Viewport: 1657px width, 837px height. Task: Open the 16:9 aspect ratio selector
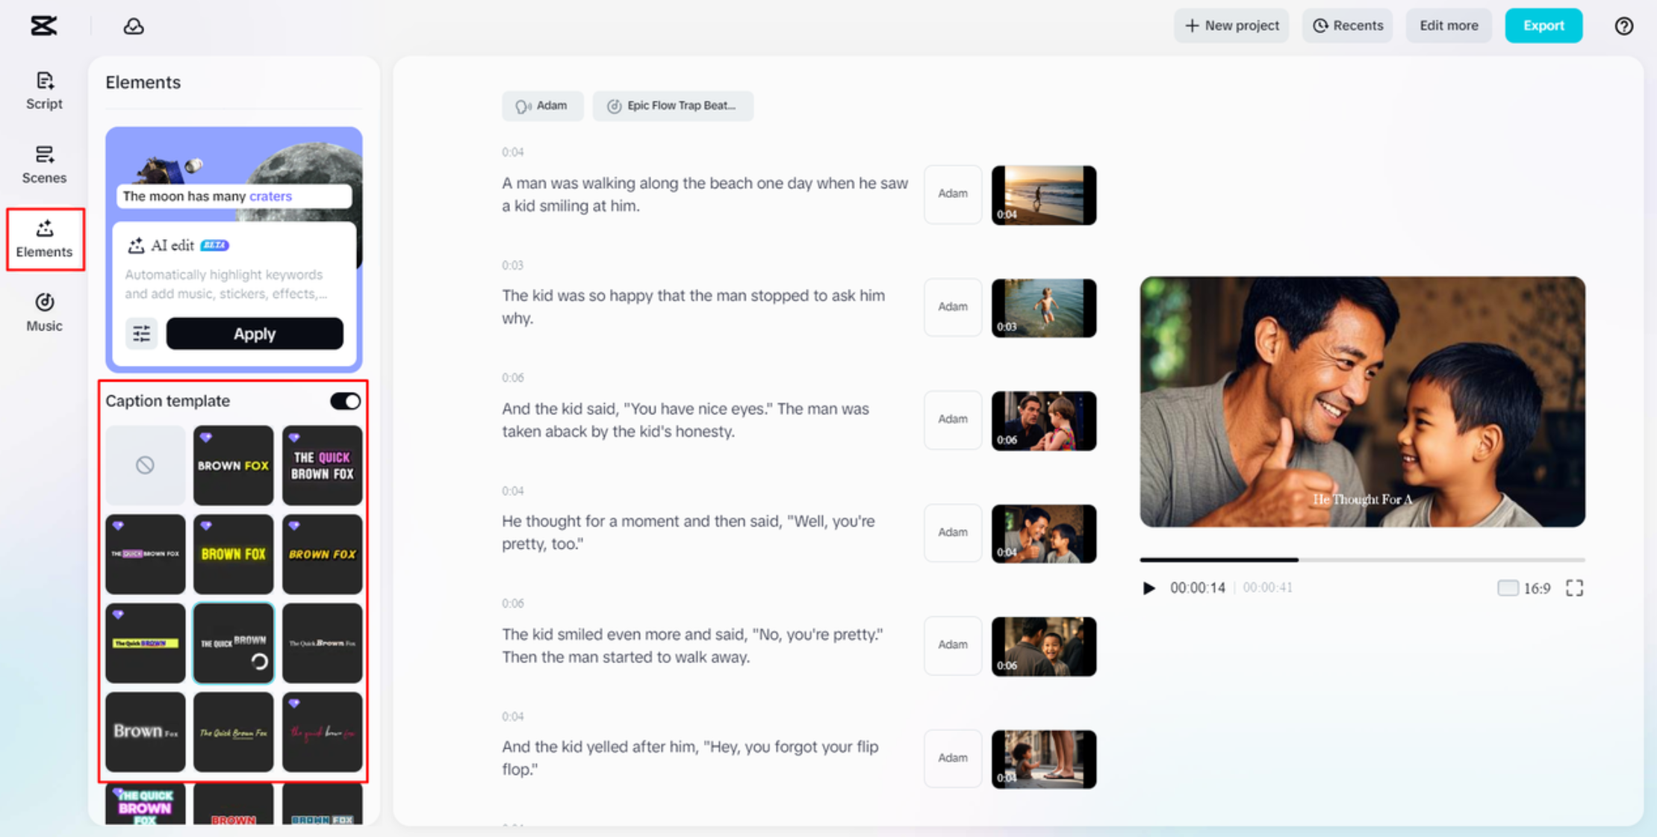1523,588
